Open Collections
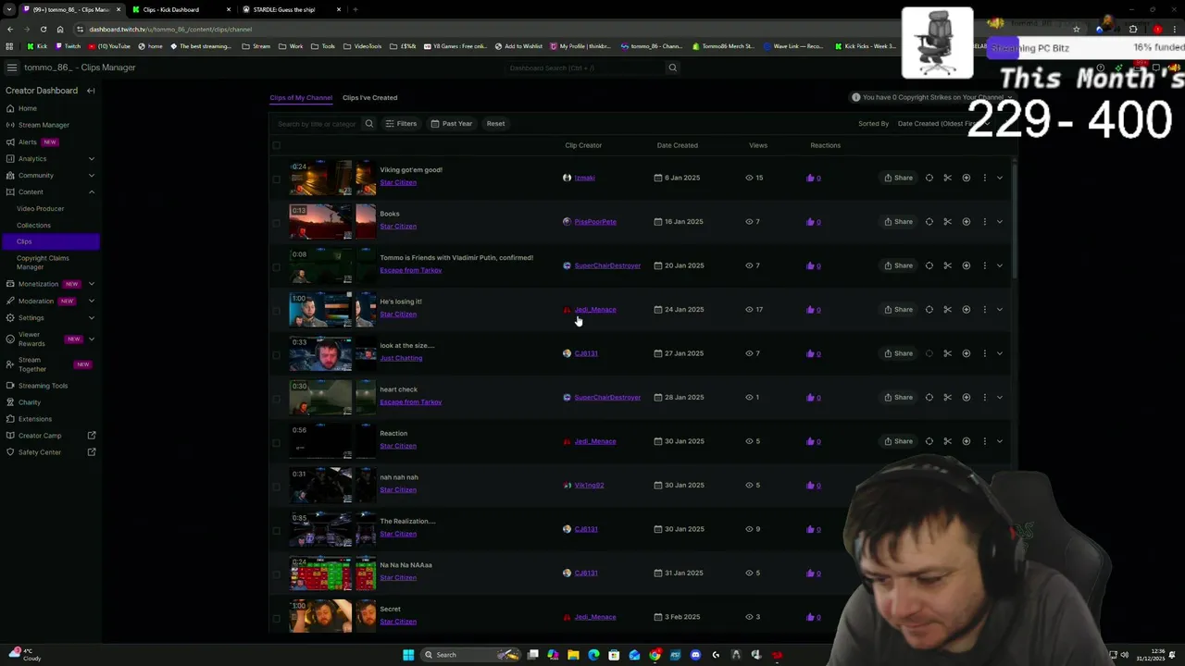This screenshot has height=666, width=1185. click(33, 225)
